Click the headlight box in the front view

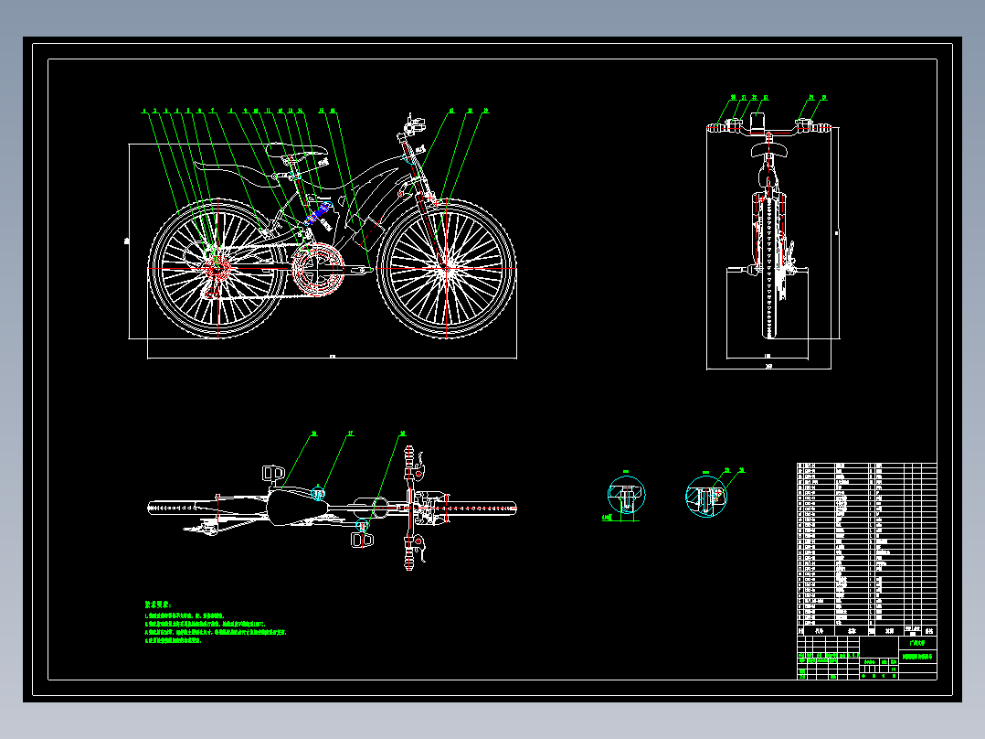click(757, 121)
